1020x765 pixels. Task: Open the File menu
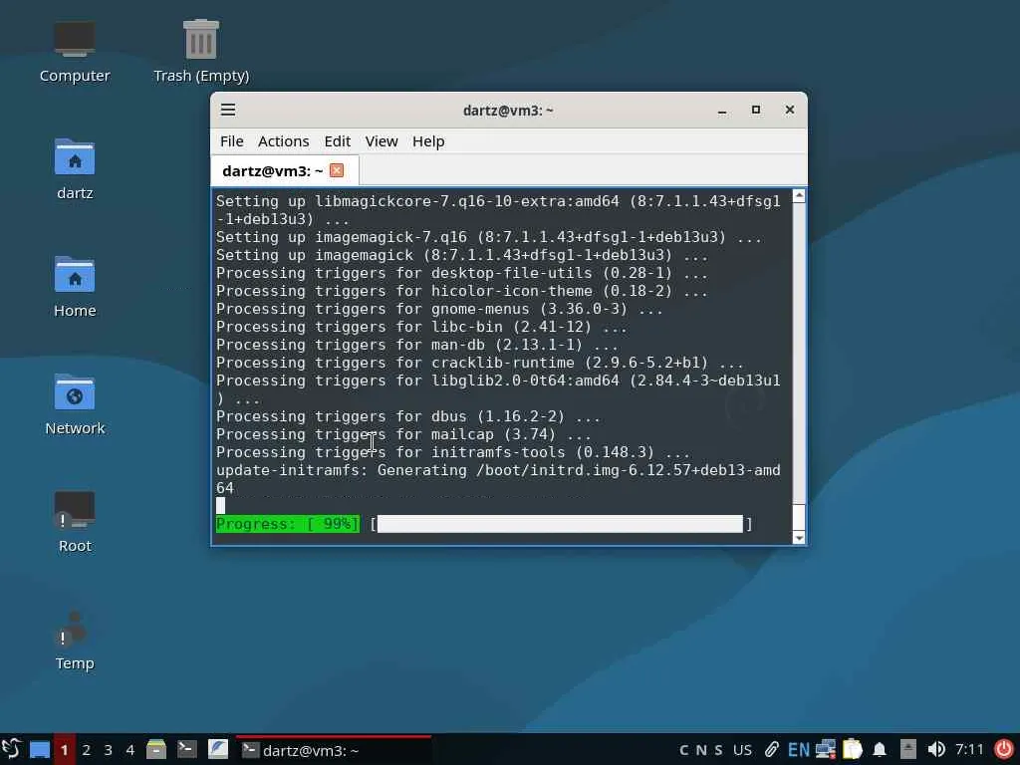point(231,141)
